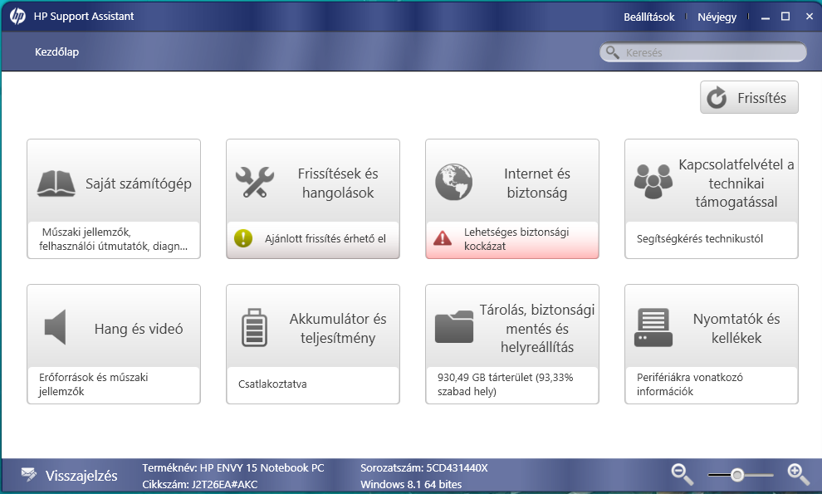Viewport: 822px width, 494px height.
Task: Click 'Lehetséges biztonsági kockázat' text
Action: pos(516,239)
